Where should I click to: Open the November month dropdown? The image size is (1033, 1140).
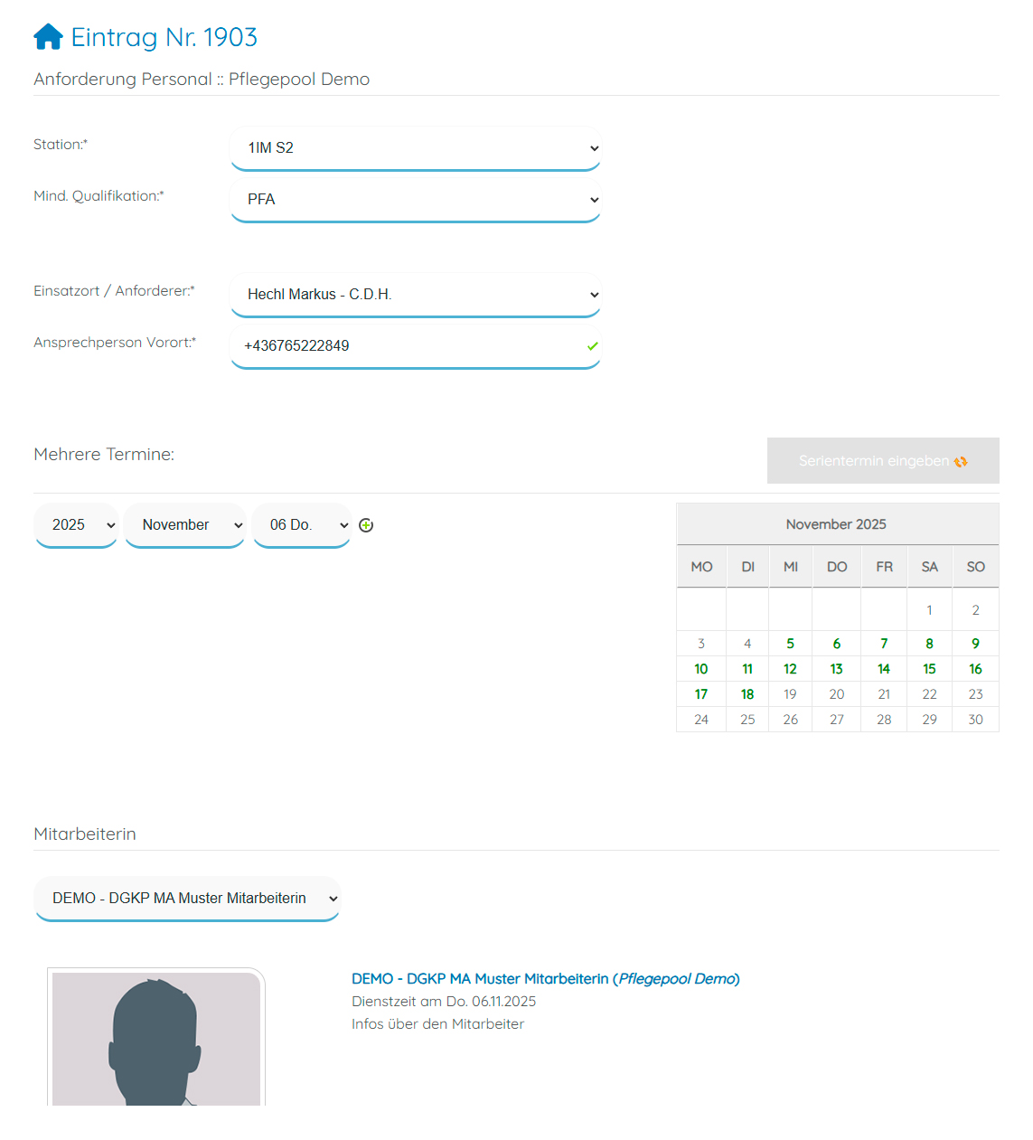pyautogui.click(x=185, y=525)
